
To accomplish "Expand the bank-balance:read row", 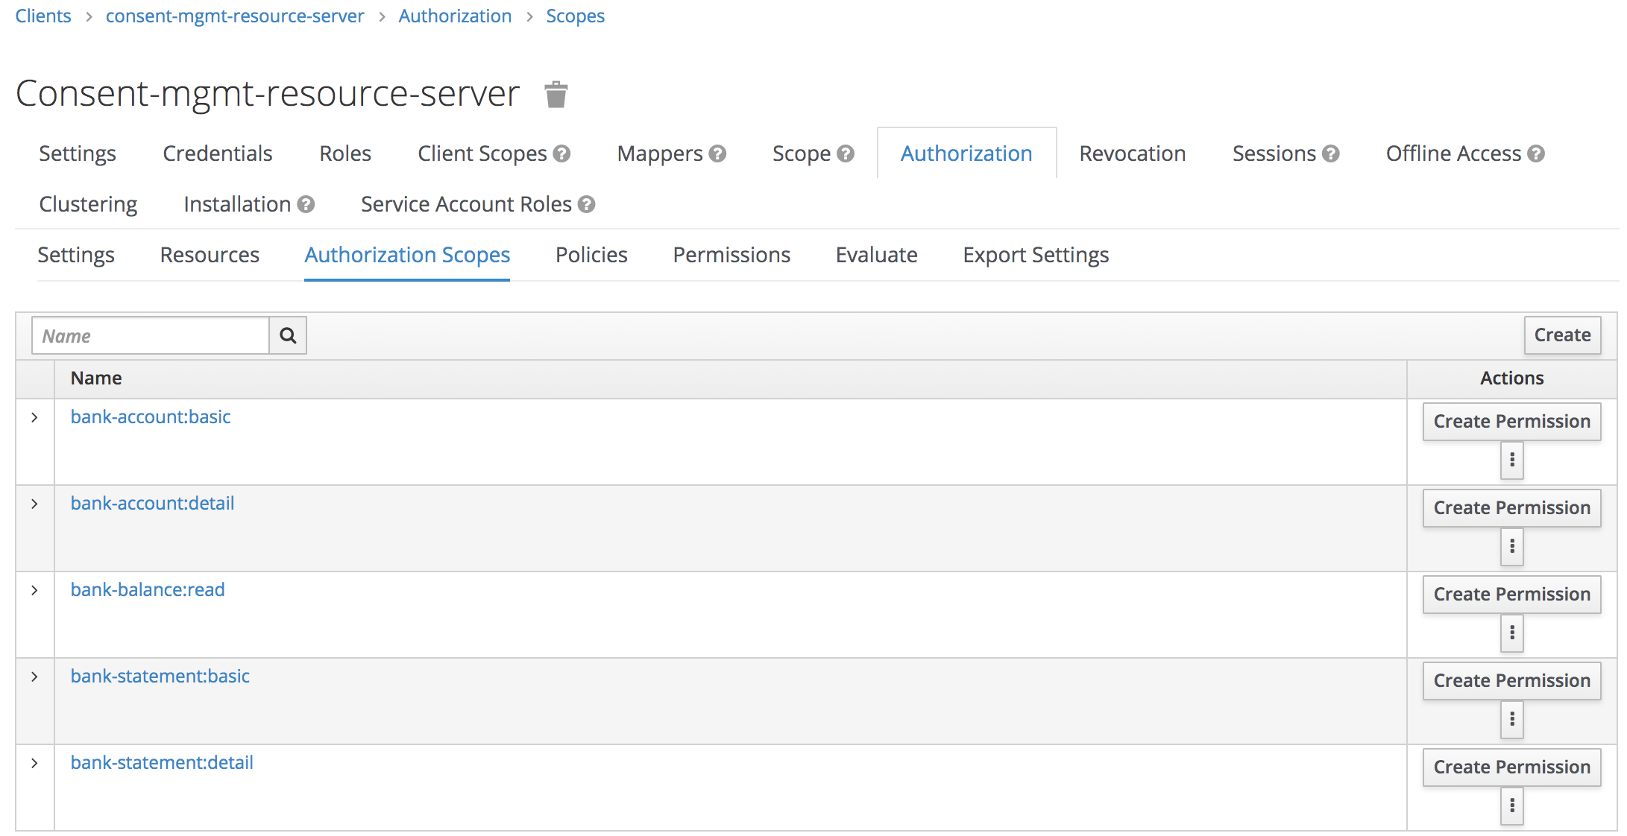I will [34, 590].
